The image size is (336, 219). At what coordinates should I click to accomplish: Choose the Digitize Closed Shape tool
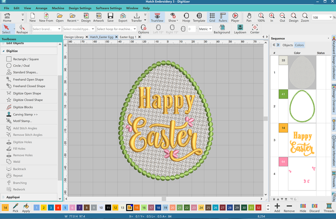(x=28, y=100)
